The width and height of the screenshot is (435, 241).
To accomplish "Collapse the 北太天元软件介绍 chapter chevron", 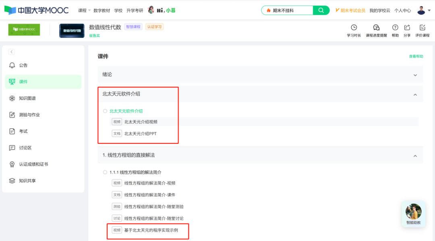I will (x=415, y=94).
